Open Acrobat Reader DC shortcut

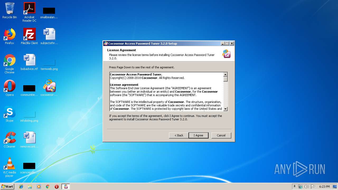click(x=29, y=12)
